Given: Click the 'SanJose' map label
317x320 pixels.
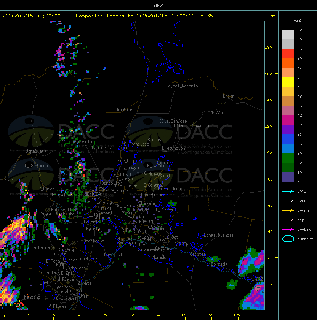Looking at the screenshot, I should point(155,140).
